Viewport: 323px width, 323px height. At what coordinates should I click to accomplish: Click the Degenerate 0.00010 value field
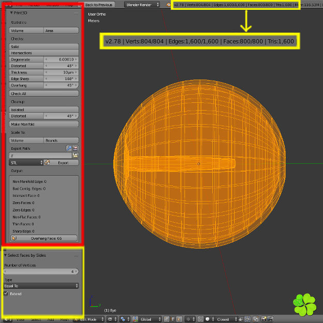pos(61,59)
